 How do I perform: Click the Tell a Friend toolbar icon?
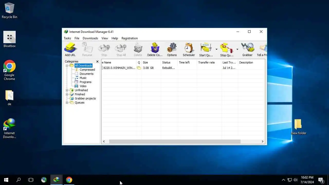[262, 50]
